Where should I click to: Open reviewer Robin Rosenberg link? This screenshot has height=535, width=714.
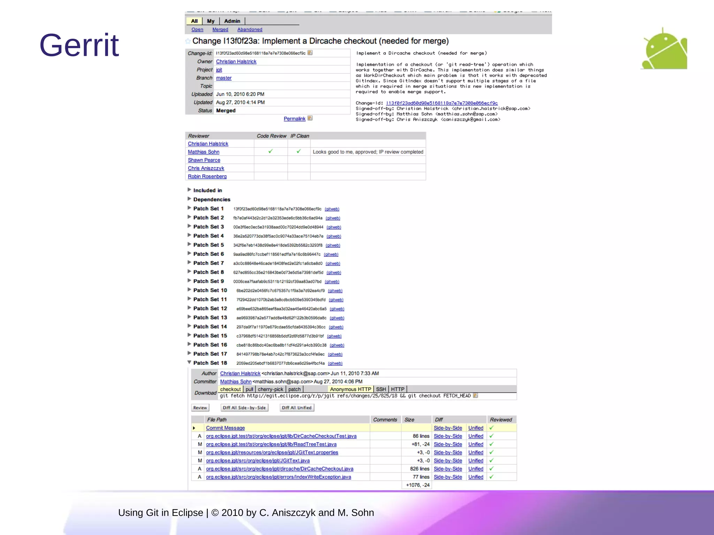[x=207, y=176]
